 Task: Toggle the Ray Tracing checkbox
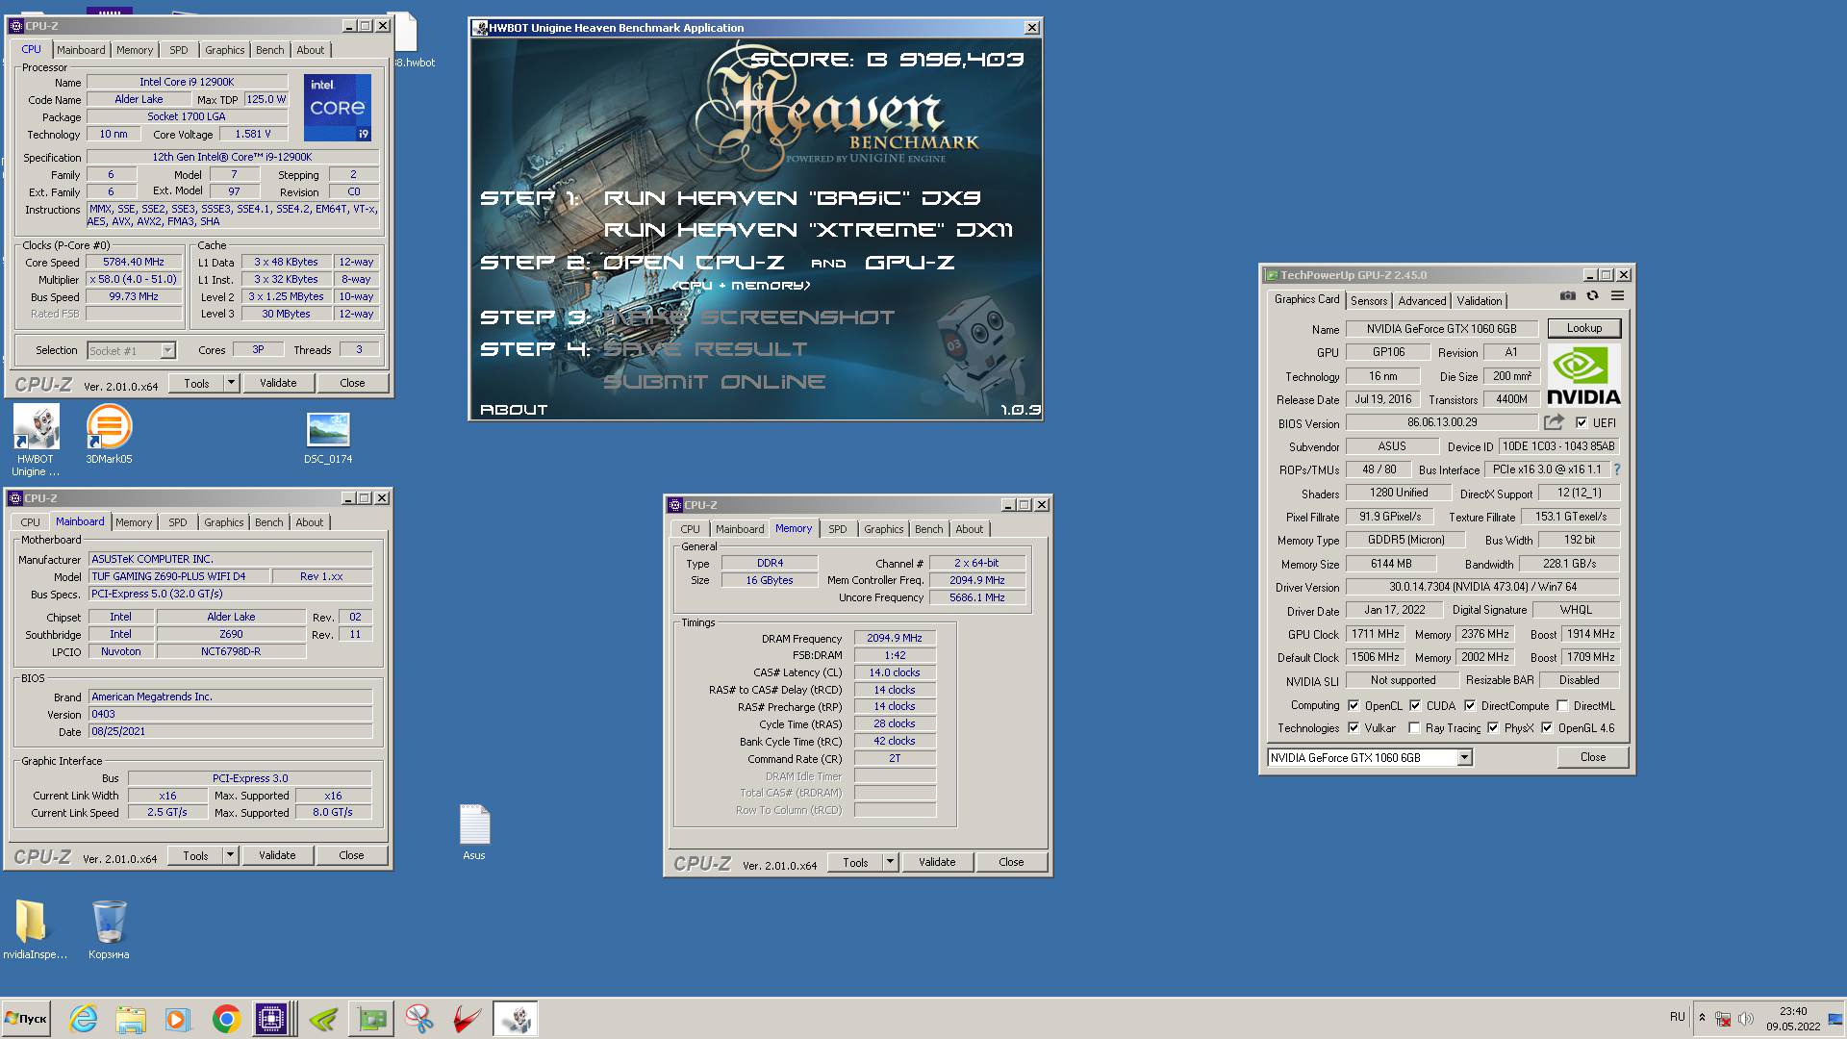coord(1414,727)
